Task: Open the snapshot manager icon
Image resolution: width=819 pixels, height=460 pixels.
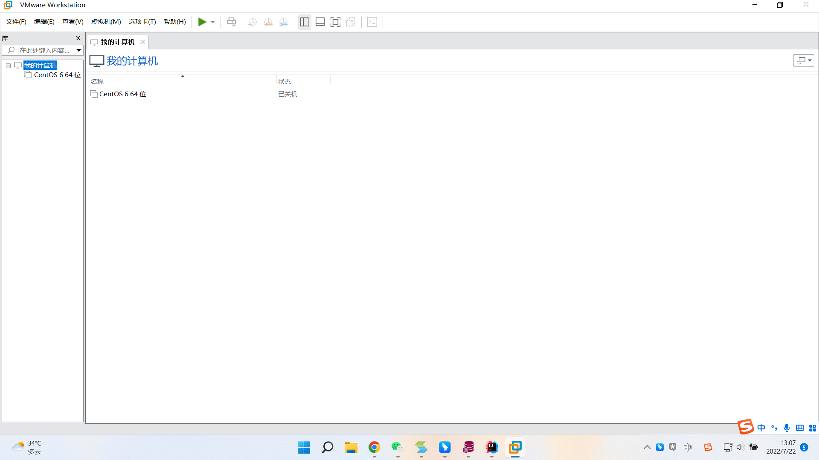Action: point(284,22)
